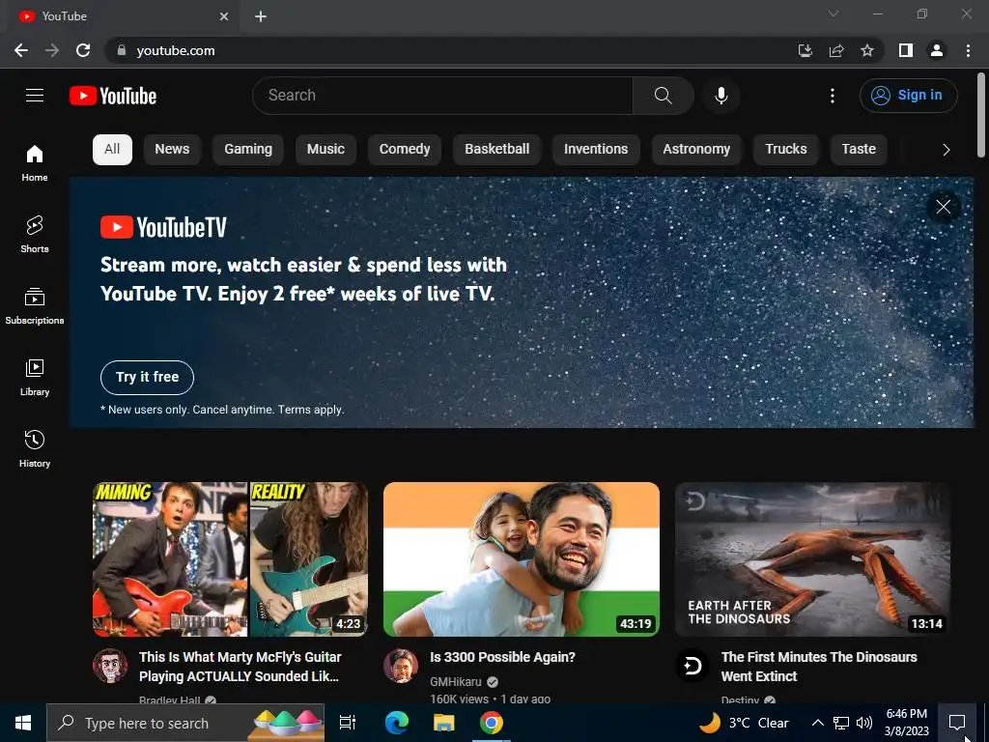The image size is (989, 742).
Task: Open the Windows Start menu
Action: click(23, 723)
